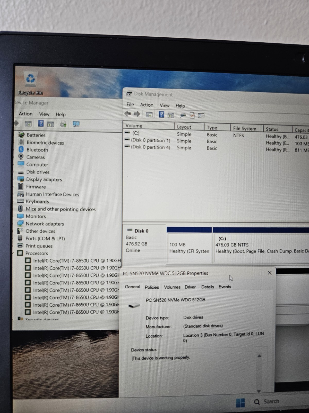Viewport: 309px width, 413px height.
Task: Expand Keyboards category
Action: [37, 202]
